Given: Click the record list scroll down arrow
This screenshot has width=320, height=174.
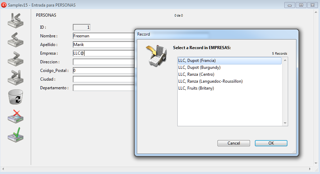Looking at the screenshot, I should pos(285,123).
